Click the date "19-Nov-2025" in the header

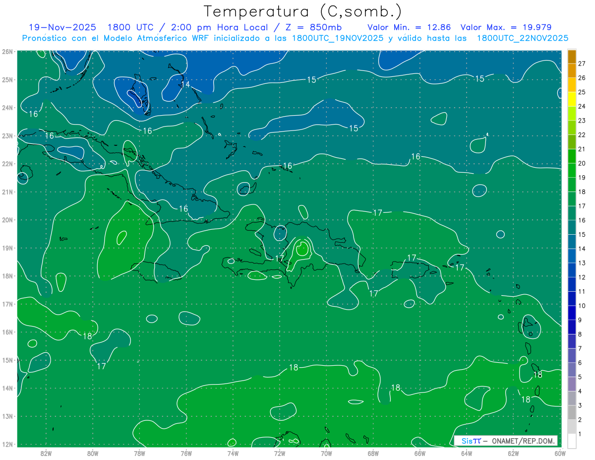click(x=63, y=27)
